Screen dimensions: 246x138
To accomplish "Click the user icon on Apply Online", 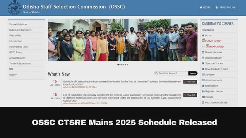I will 217,7.
